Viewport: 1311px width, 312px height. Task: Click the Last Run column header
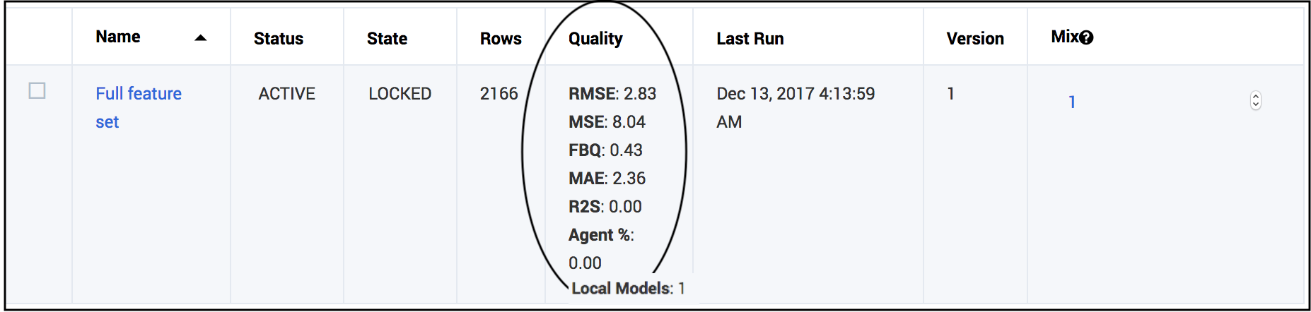750,39
